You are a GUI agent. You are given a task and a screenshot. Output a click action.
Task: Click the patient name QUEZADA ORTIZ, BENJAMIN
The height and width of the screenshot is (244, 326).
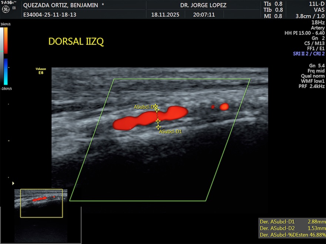pyautogui.click(x=61, y=5)
